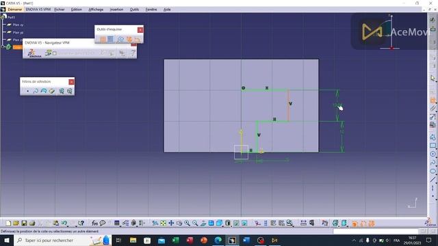Screen dimensions: 438x246
Task: Click the Windows Start button
Action: 6,240
